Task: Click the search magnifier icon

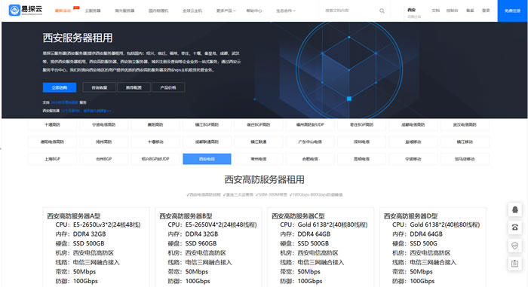Action: tap(382, 11)
